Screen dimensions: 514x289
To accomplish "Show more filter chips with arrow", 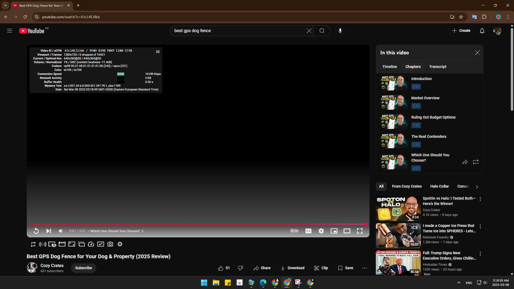I will (x=477, y=187).
